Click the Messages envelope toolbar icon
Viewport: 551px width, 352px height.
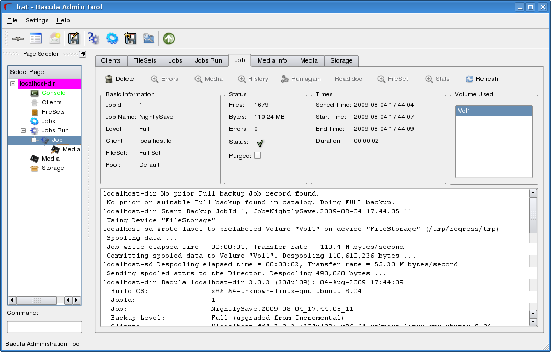[x=54, y=38]
